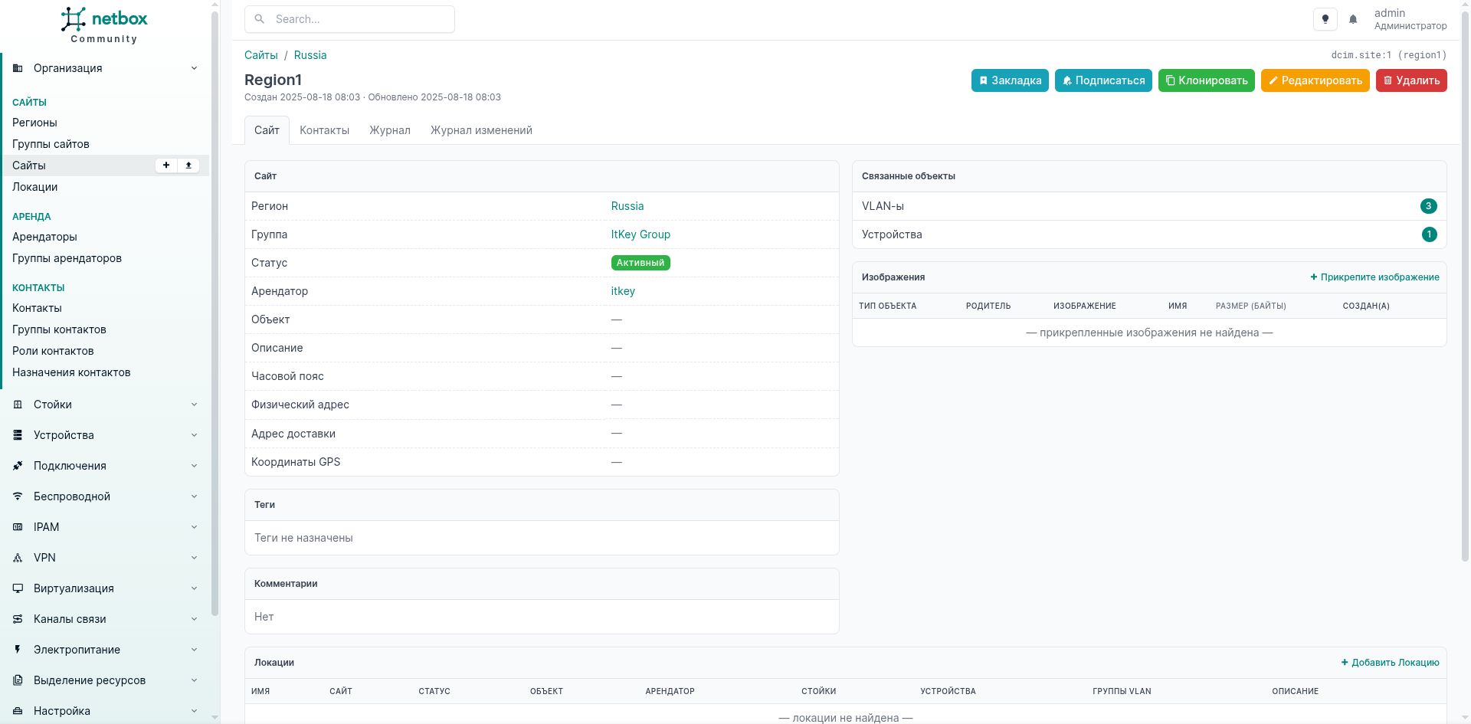Open the ItKey Group link
This screenshot has width=1471, height=724.
[x=640, y=234]
